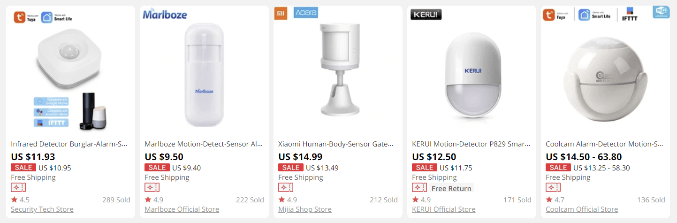Viewport: 677px width, 223px height.
Task: Open KERUI Motion-Detector P829 title link
Action: click(x=471, y=144)
